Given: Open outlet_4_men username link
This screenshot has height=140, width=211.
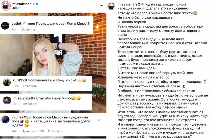Looking at the screenshot, I should (x=23, y=24).
